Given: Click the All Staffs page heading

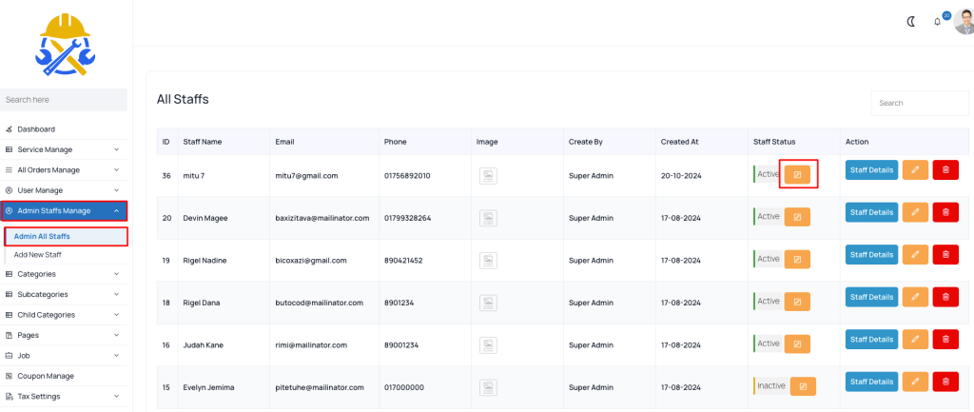Looking at the screenshot, I should (183, 99).
